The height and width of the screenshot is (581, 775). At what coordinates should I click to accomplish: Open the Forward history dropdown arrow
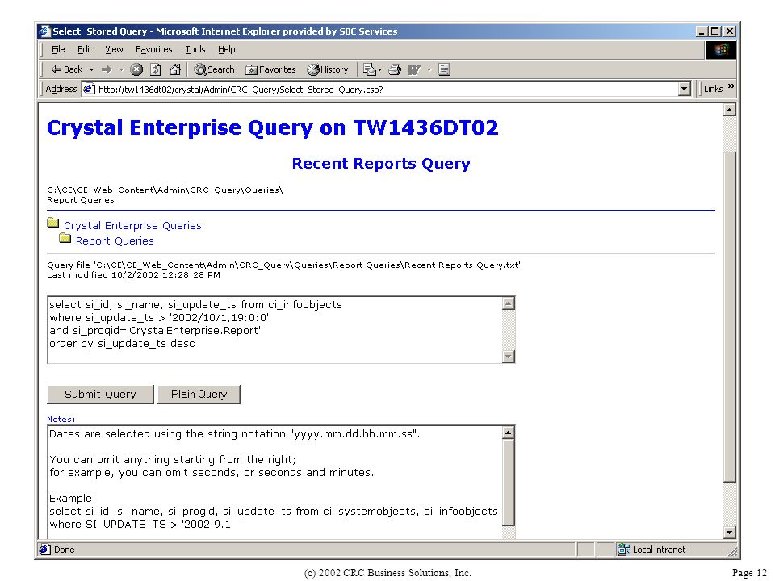tap(122, 69)
